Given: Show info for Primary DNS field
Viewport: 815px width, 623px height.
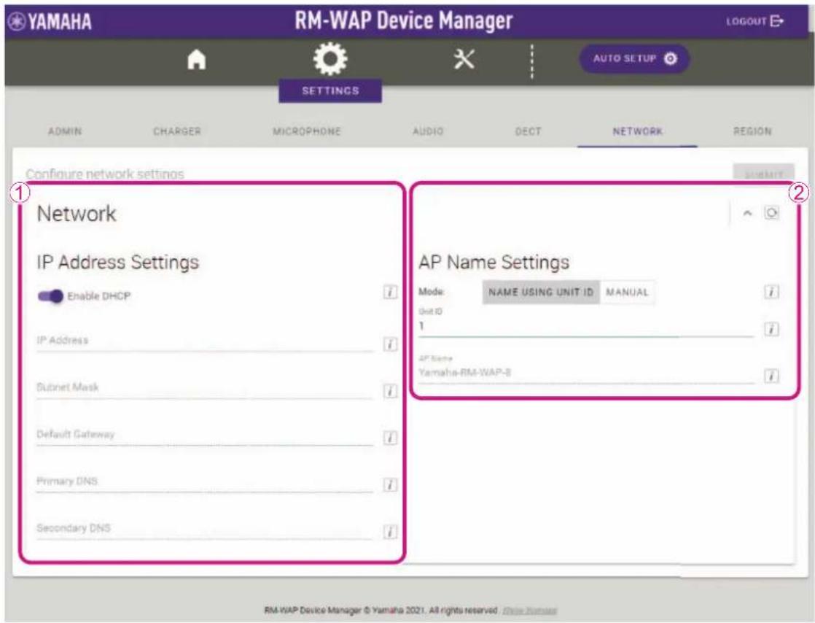Looking at the screenshot, I should pyautogui.click(x=390, y=484).
